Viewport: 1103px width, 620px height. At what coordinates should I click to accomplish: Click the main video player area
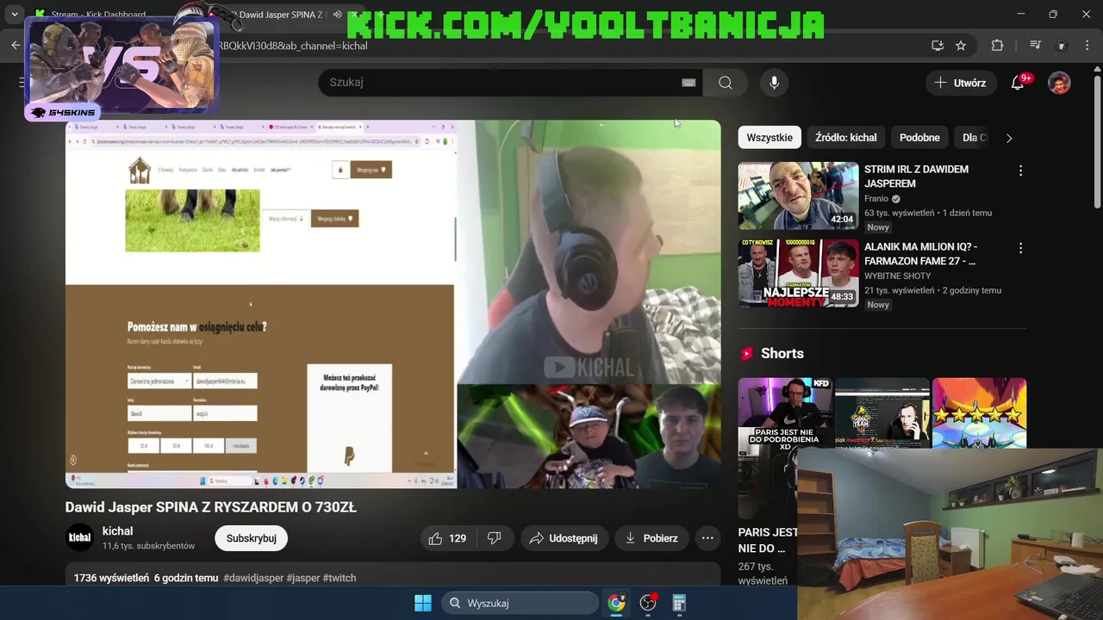click(x=393, y=304)
